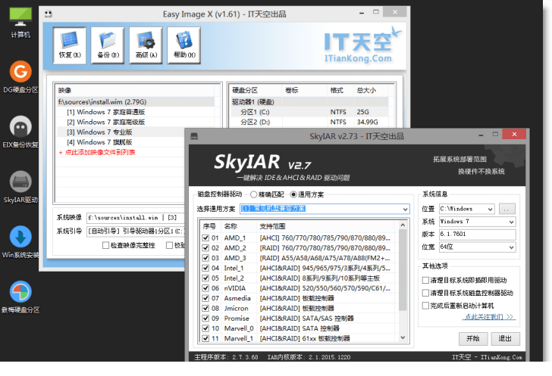
Task: Launch 傲梅硬盘分区 desktop shortcut
Action: pyautogui.click(x=20, y=297)
